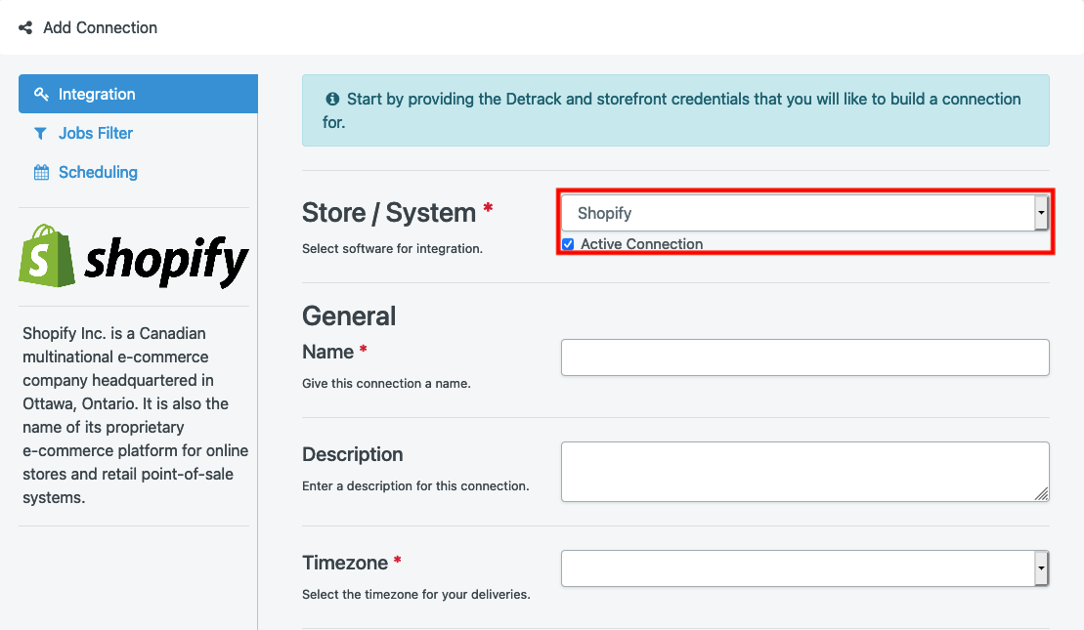This screenshot has width=1084, height=630.
Task: Click the info icon in the blue banner
Action: click(x=332, y=99)
